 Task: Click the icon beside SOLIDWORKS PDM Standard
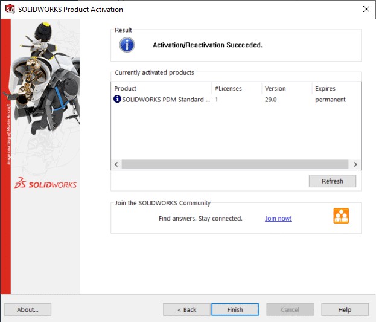click(x=117, y=100)
